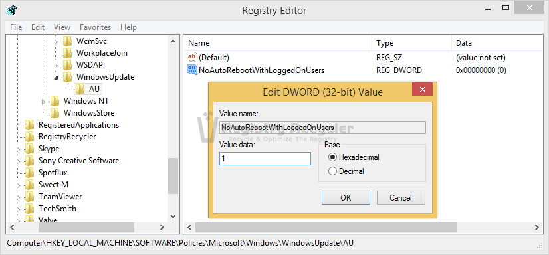Click the Sony Creative Software folder icon
Viewport: 549px width, 255px height.
(x=30, y=161)
